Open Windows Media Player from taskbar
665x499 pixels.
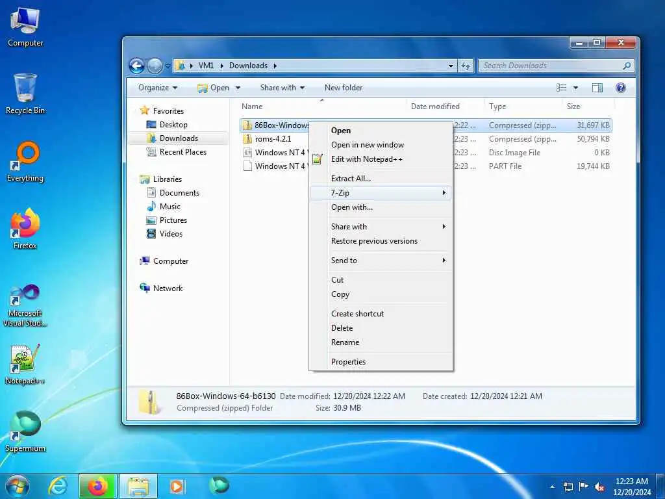click(177, 486)
